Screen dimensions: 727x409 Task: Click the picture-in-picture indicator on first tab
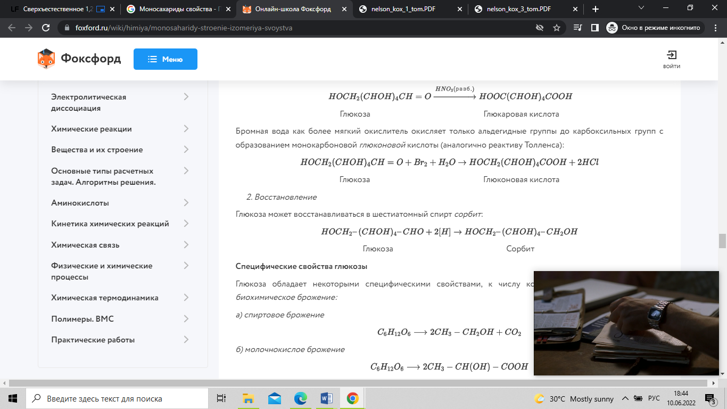click(100, 9)
